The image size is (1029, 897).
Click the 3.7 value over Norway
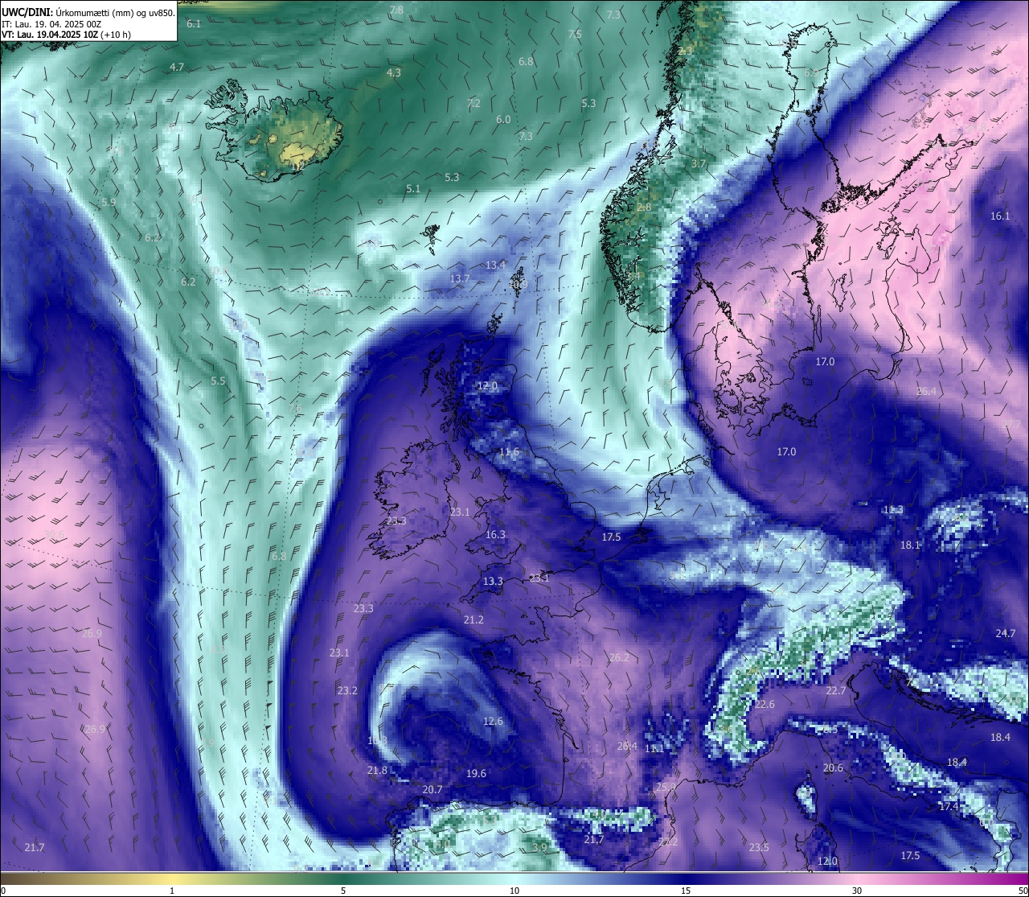(x=699, y=163)
